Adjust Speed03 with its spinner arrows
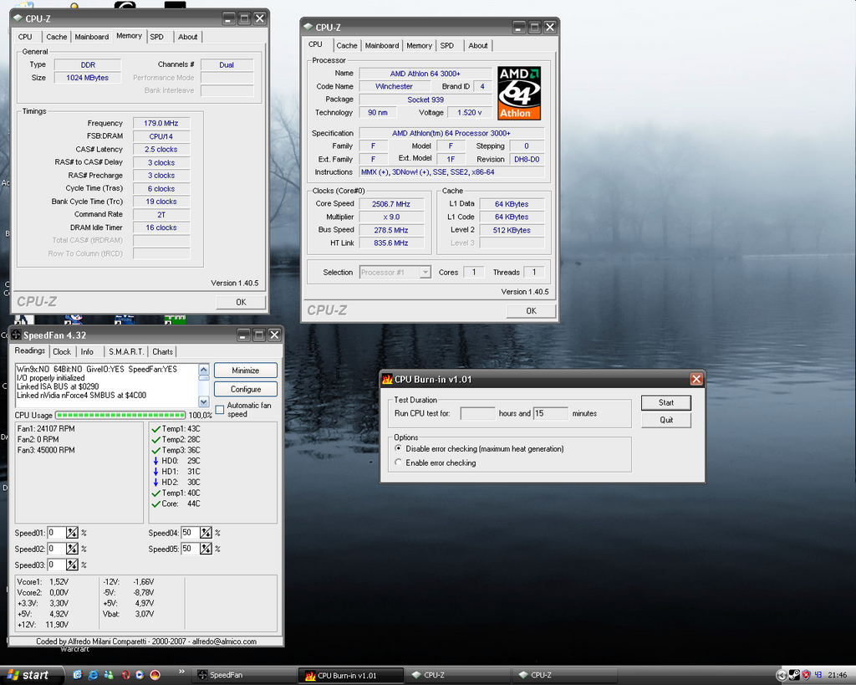The width and height of the screenshot is (856, 685). 72,565
